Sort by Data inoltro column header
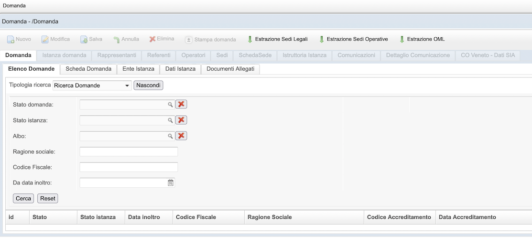The height and width of the screenshot is (247, 532). point(144,217)
